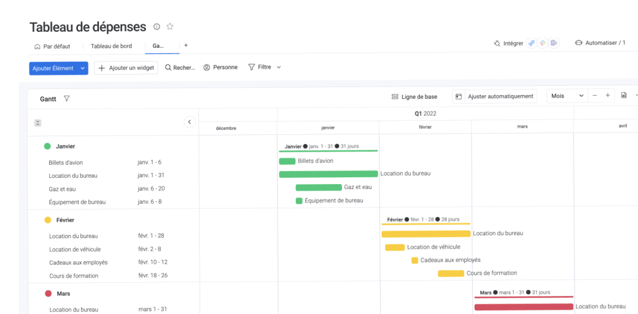Click the red Mars group circle
Viewport: 638px width, 314px height.
pos(48,293)
